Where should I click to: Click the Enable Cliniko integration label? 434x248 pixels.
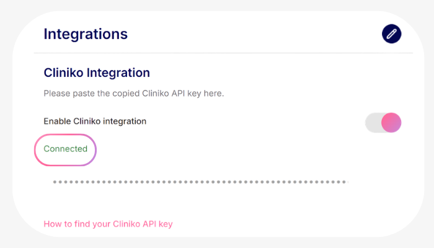coord(95,122)
